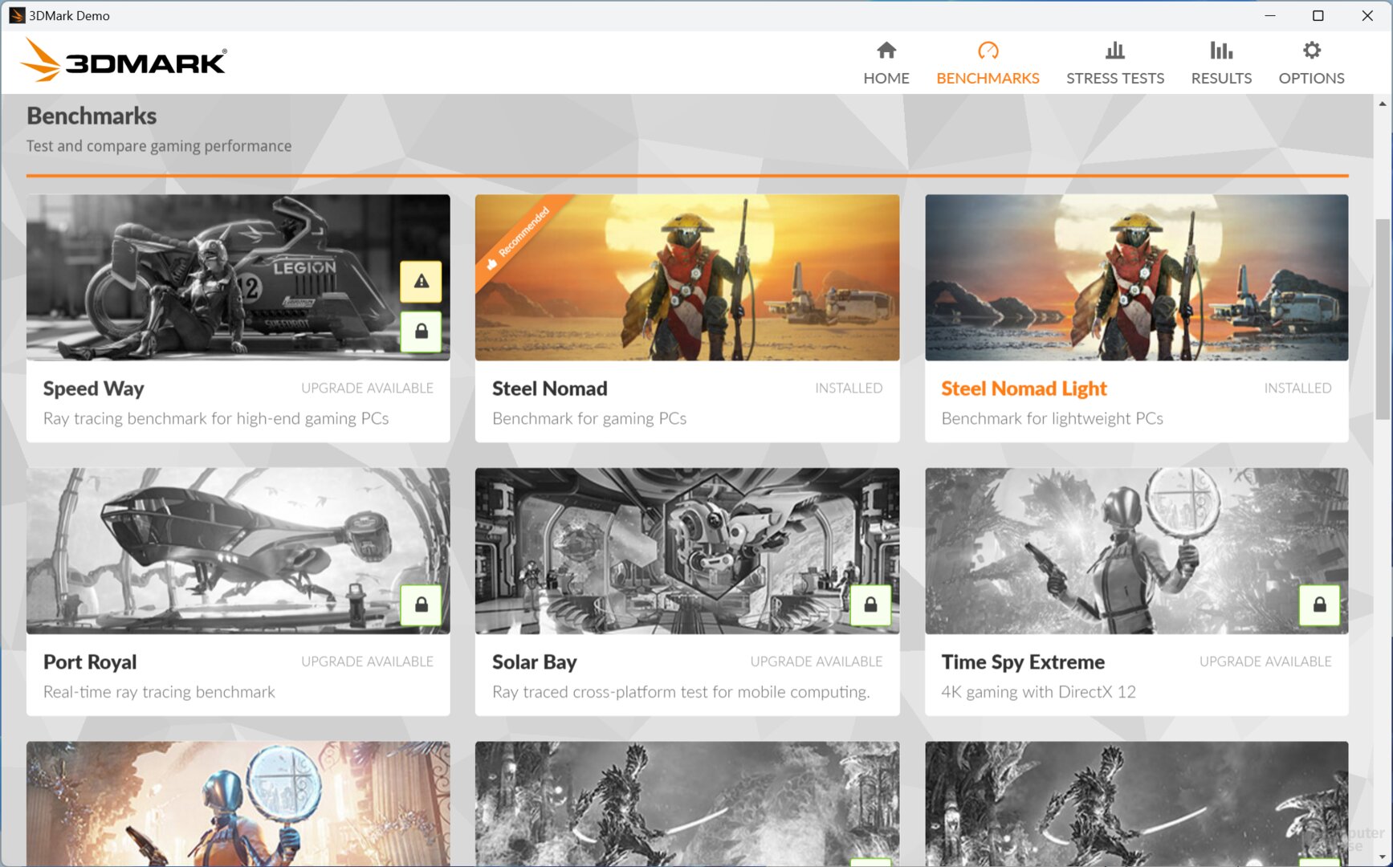Image resolution: width=1393 pixels, height=867 pixels.
Task: Click the Solar Bay title
Action: [534, 662]
